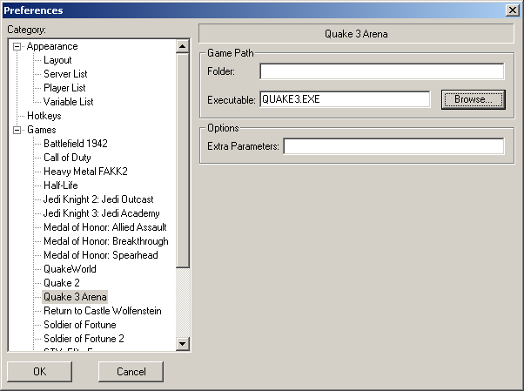Viewport: 524px width, 391px height.
Task: Select Return to Castle Wolfenstein
Action: tap(102, 311)
